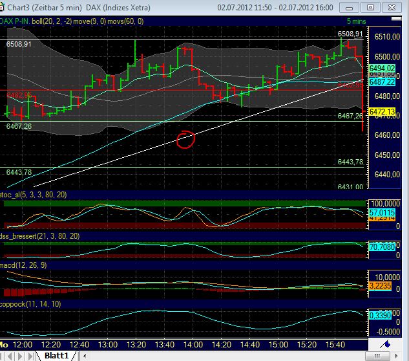
Task: Click the 12:00 time axis label
Action: [23, 345]
